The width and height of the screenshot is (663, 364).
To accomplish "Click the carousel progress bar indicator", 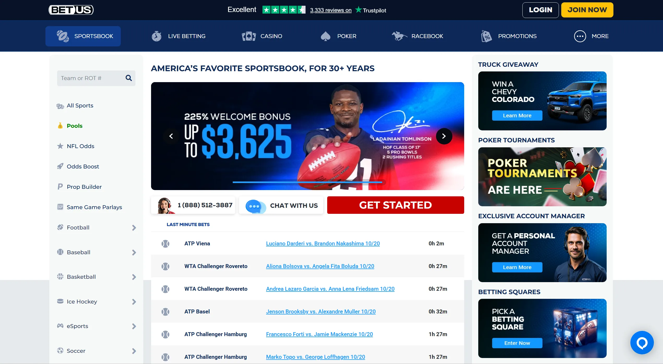I will pos(307,182).
